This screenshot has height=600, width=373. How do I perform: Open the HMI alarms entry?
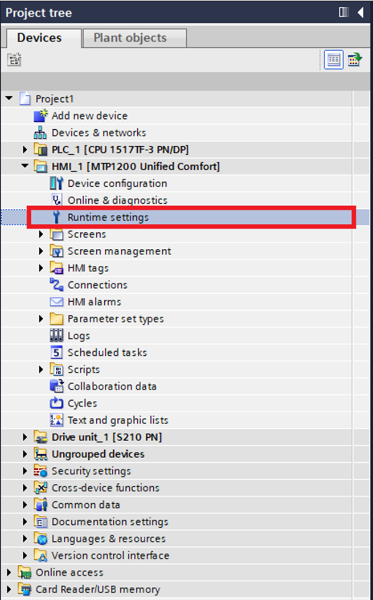tap(94, 302)
